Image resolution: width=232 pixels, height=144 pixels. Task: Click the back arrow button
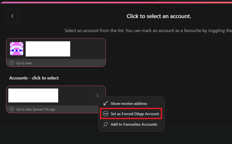(x=12, y=16)
